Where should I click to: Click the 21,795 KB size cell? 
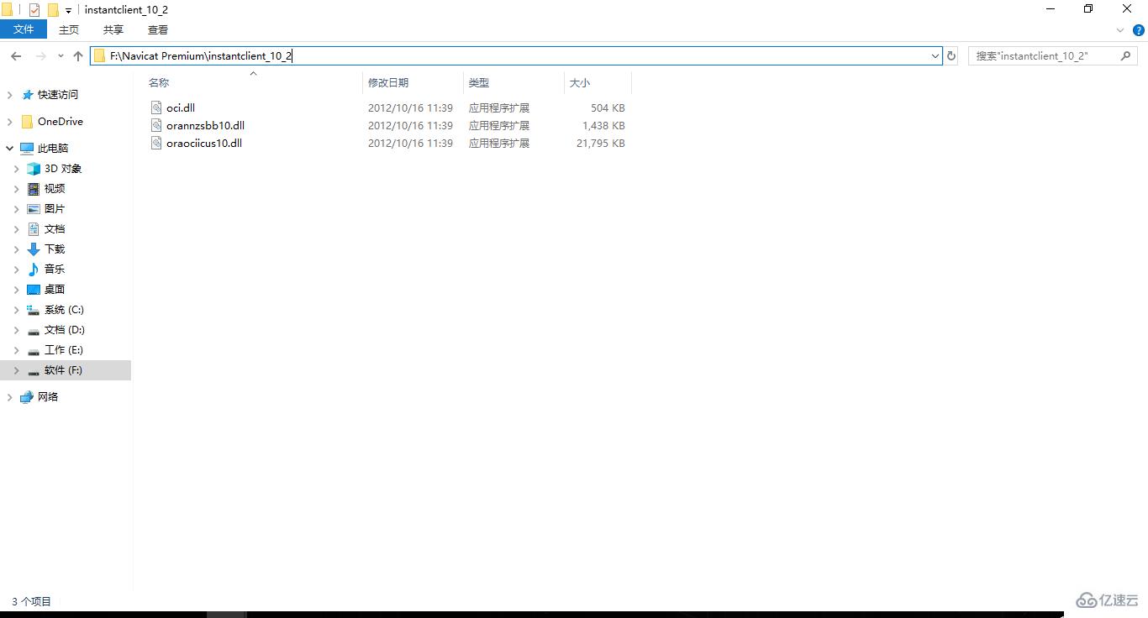click(601, 143)
